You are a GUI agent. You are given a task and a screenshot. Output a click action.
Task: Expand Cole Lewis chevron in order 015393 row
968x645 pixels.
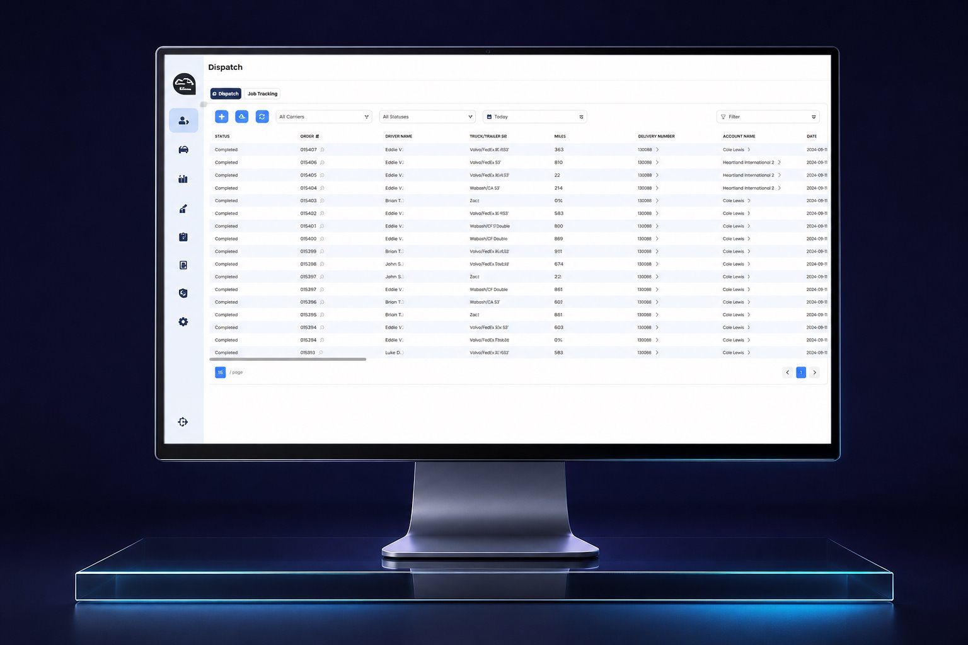pos(749,353)
